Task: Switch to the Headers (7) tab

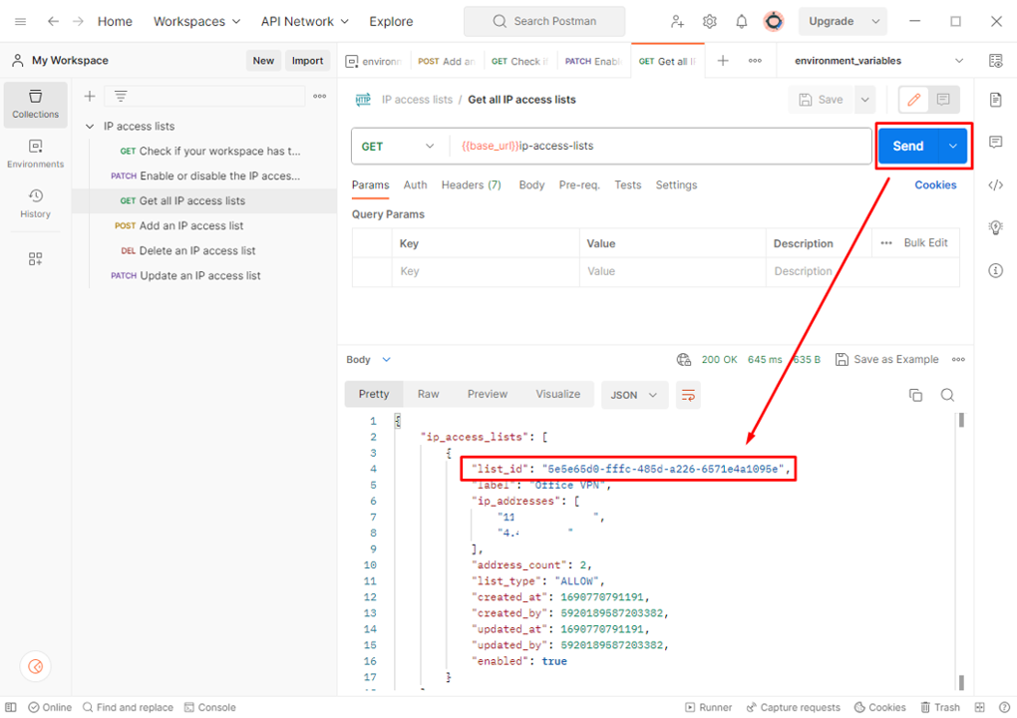Action: pyautogui.click(x=471, y=185)
